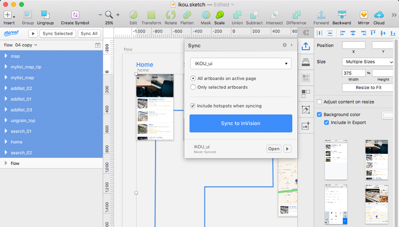Apply Subtract boolean operation
This screenshot has height=227, width=399.
[x=254, y=15]
